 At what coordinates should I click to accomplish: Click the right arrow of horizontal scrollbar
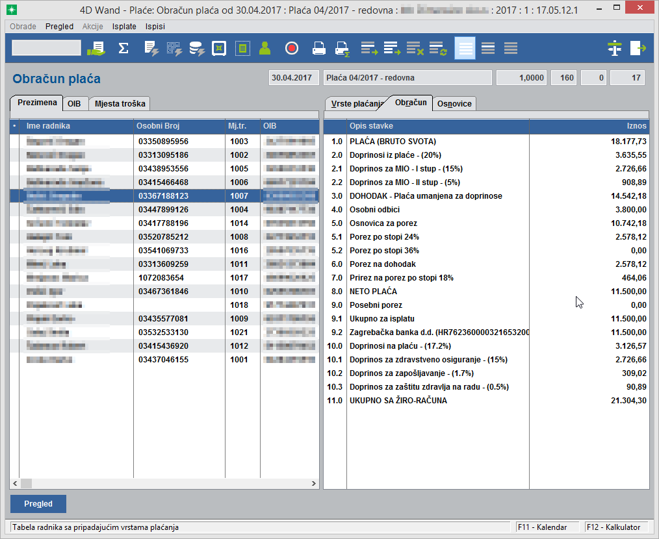tap(313, 484)
